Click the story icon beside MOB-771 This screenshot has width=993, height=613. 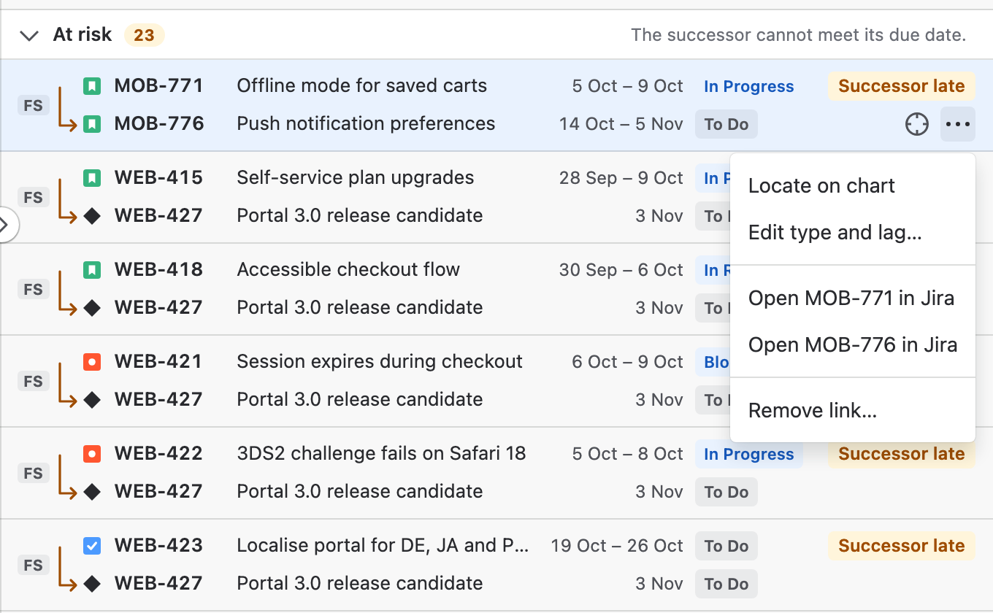pos(91,86)
